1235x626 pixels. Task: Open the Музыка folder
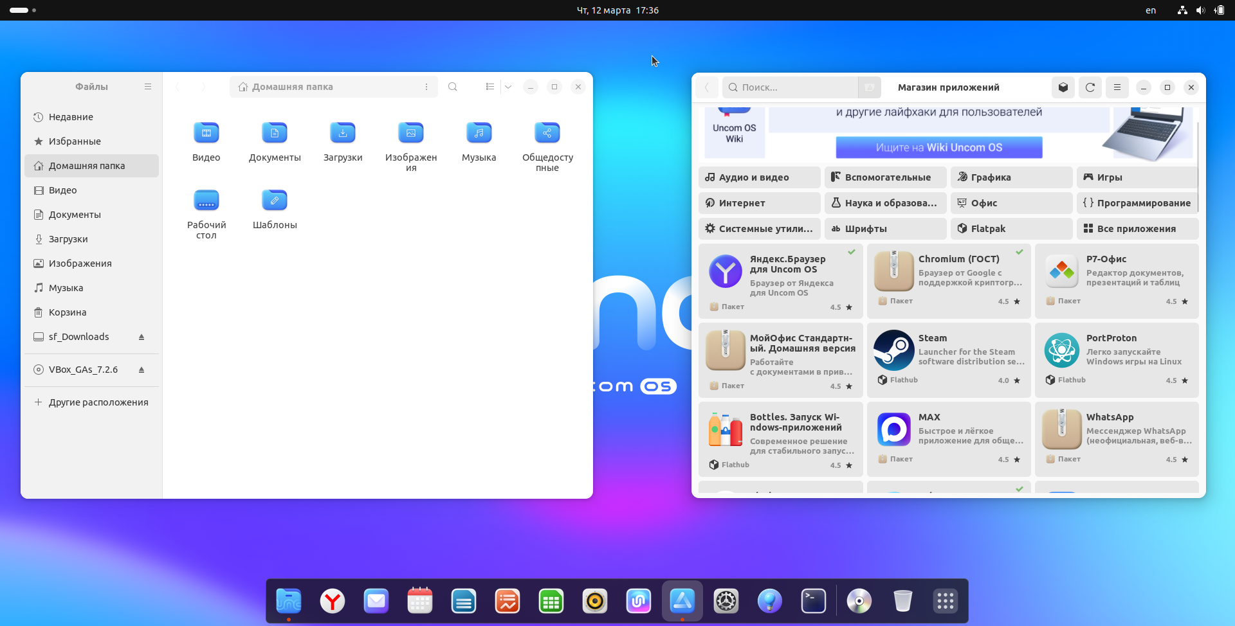[479, 133]
